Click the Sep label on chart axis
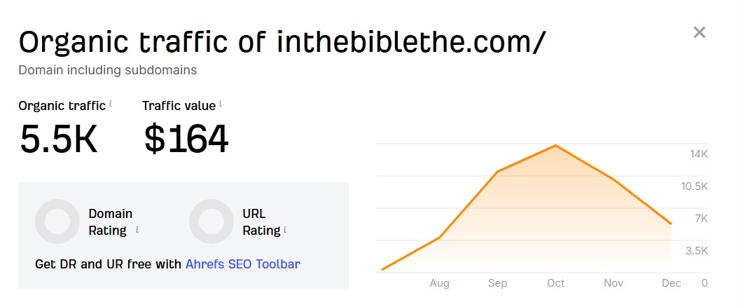 [497, 283]
